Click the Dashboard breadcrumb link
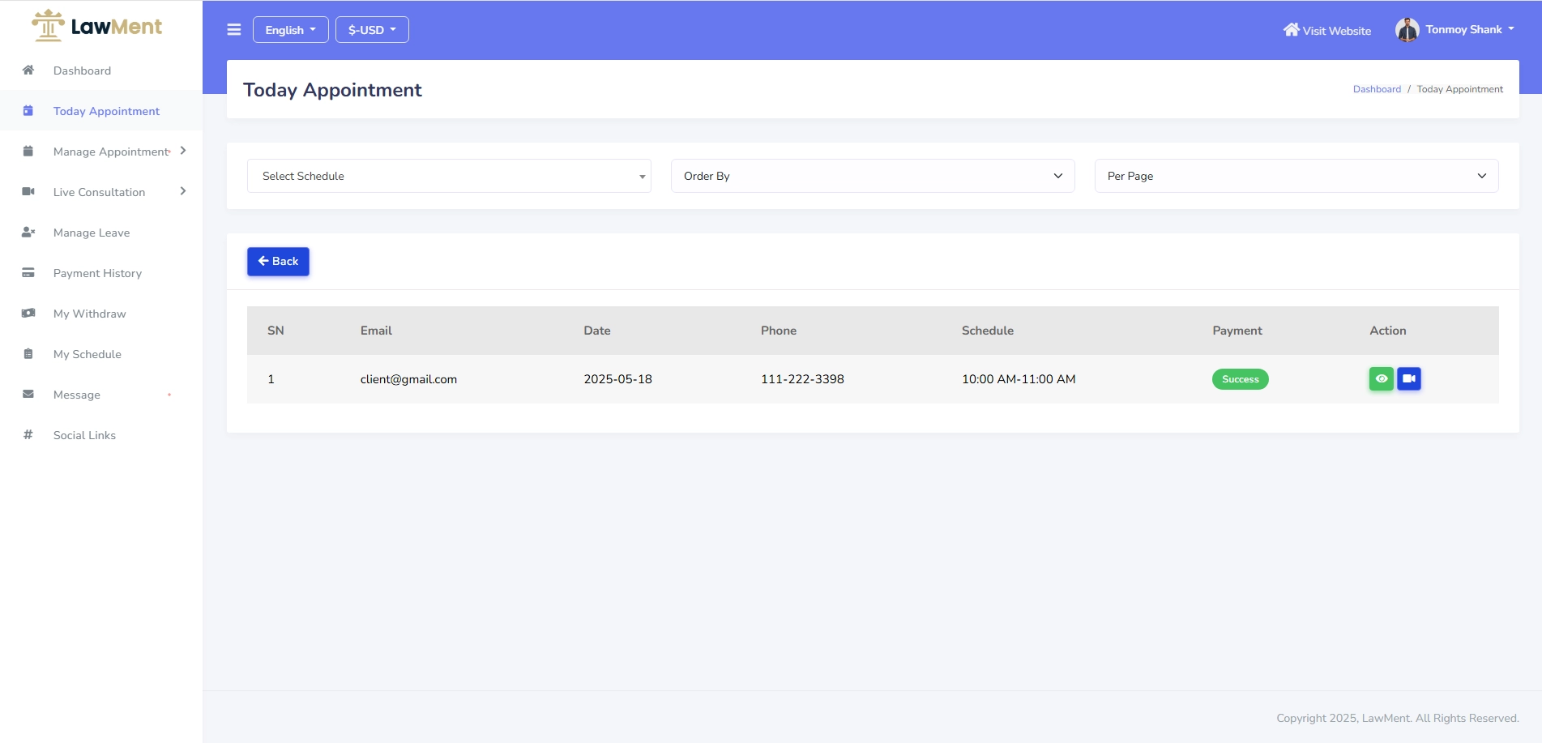The width and height of the screenshot is (1542, 743). tap(1377, 89)
